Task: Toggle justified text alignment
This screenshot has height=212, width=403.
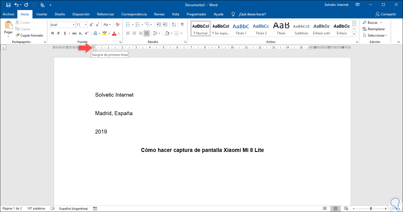Action: point(147,33)
